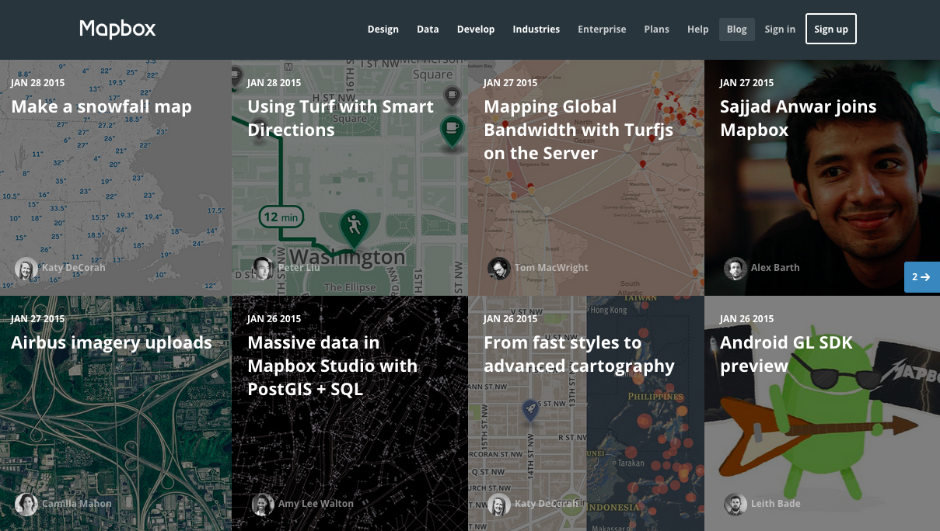This screenshot has height=531, width=940.
Task: Click Alex Barth's avatar photo
Action: tap(736, 269)
